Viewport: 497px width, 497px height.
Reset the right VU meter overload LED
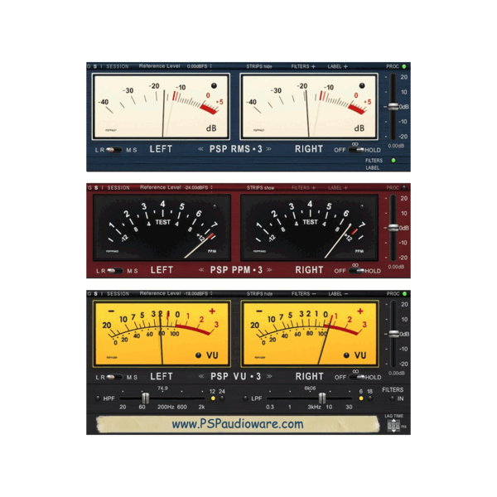346,355
